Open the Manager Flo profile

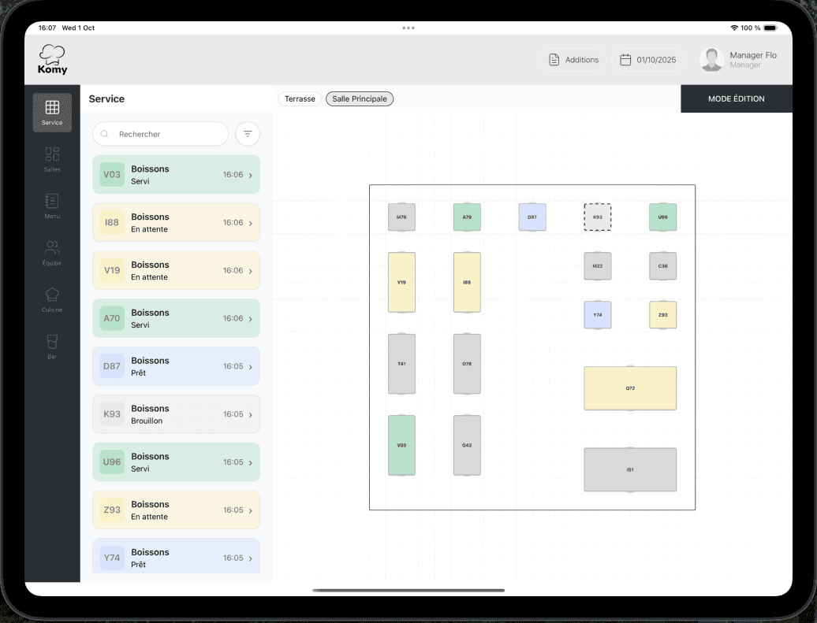click(x=738, y=60)
